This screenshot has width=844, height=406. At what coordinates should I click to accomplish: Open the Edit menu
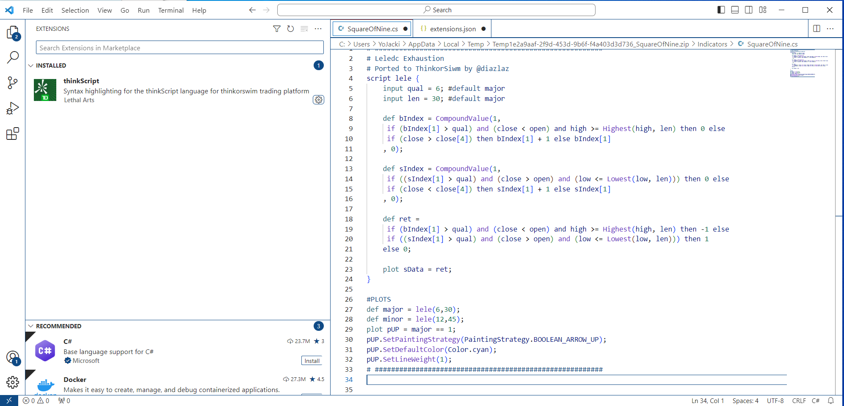point(47,10)
